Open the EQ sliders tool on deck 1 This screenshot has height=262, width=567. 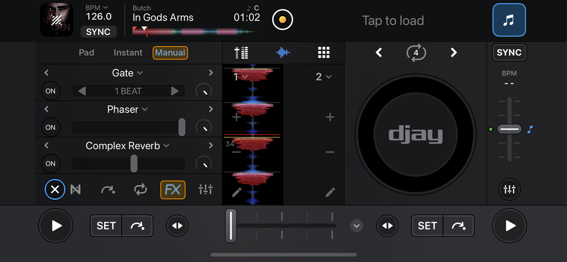(206, 190)
